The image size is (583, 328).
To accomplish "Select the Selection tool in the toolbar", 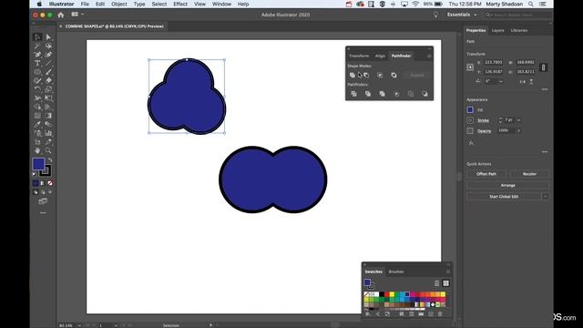I will click(x=37, y=36).
